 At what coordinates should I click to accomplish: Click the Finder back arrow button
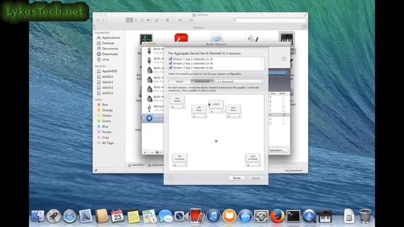(x=98, y=20)
